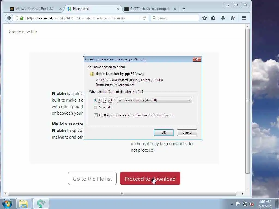The width and height of the screenshot is (279, 209).
Task: Switch to the WinWorld VirtualBox 1.3.2 tab
Action: pyautogui.click(x=35, y=9)
